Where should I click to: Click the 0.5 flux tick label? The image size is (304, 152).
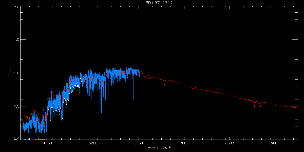coord(16,106)
